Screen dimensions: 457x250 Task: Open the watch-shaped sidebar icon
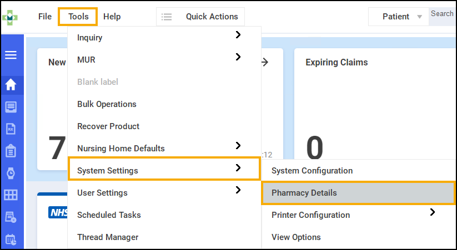(x=11, y=173)
